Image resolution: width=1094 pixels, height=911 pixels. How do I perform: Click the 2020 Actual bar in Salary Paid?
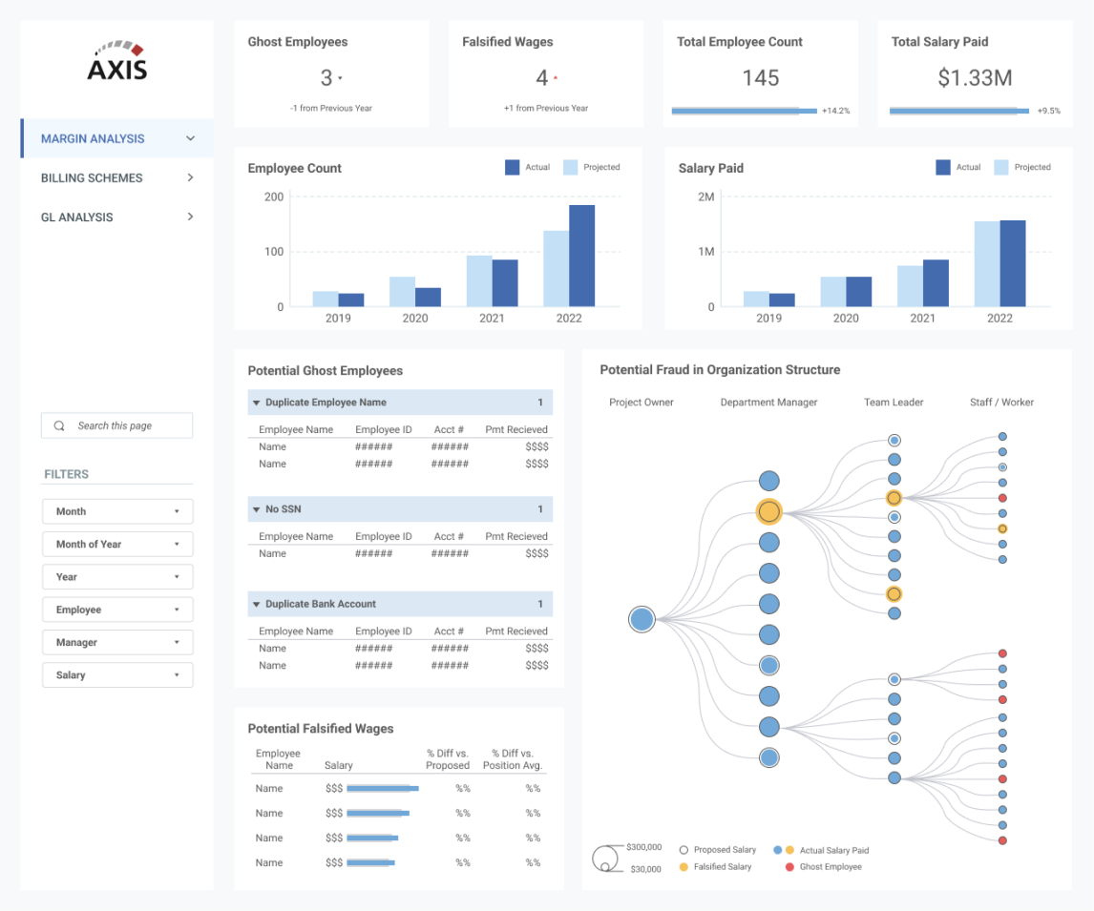859,291
